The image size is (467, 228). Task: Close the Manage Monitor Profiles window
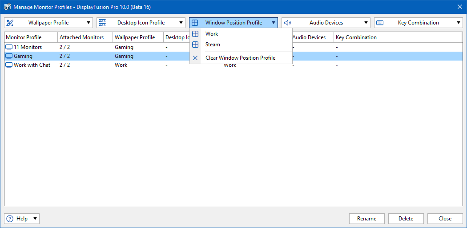pyautogui.click(x=460, y=7)
